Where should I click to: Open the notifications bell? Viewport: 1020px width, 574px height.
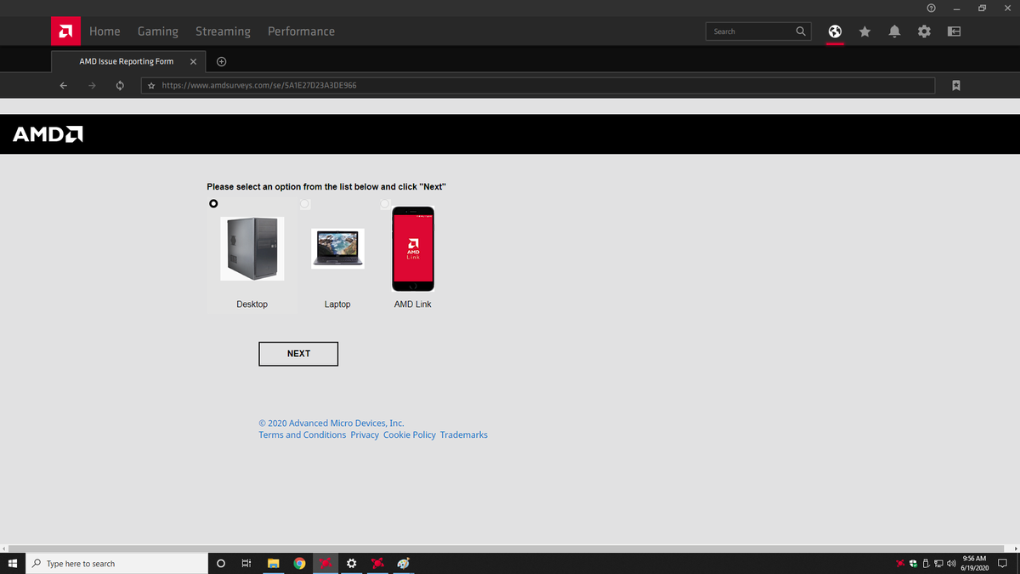(894, 31)
